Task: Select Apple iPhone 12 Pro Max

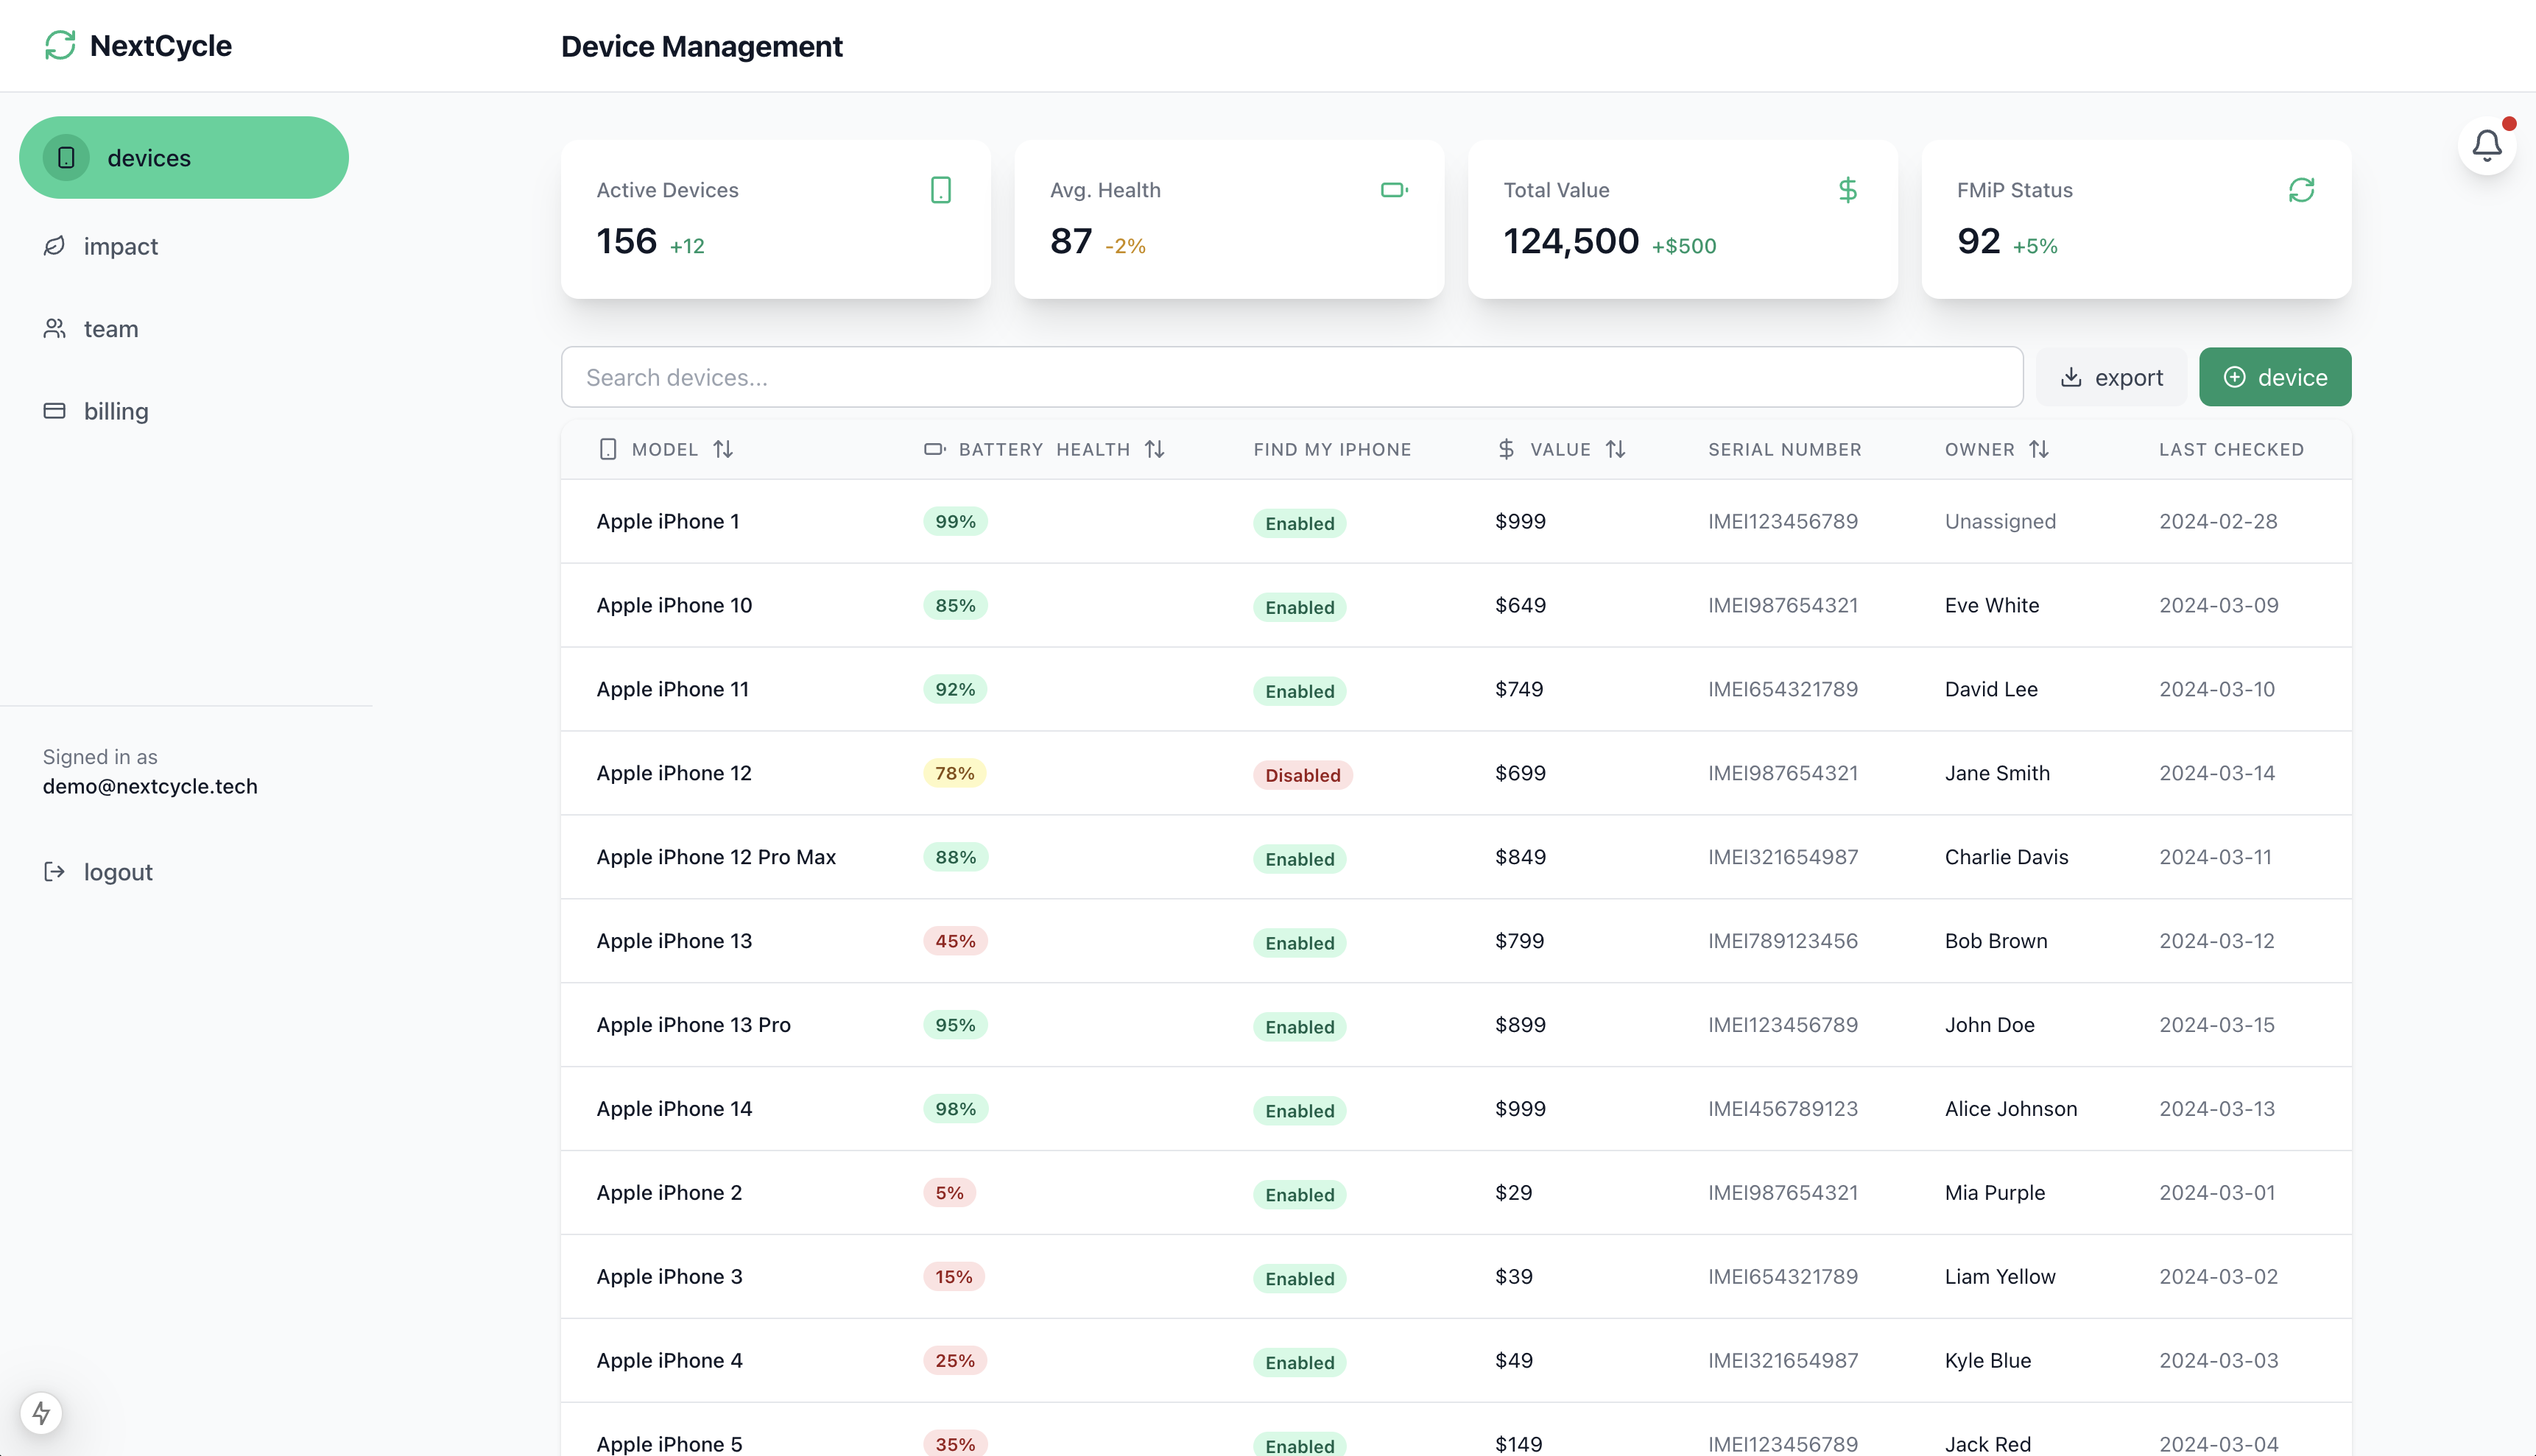Action: 715,857
